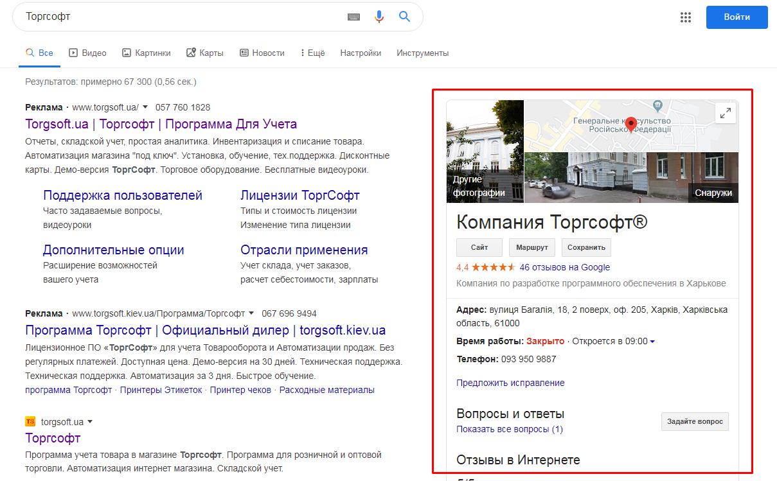Activate the voice search microphone icon

coord(379,17)
